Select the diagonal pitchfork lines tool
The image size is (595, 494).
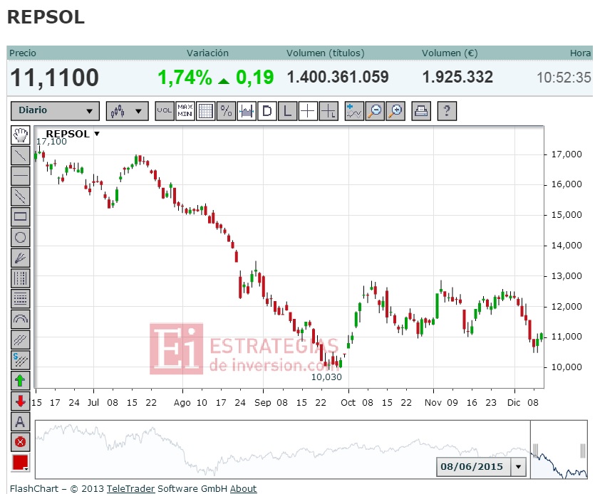[20, 340]
